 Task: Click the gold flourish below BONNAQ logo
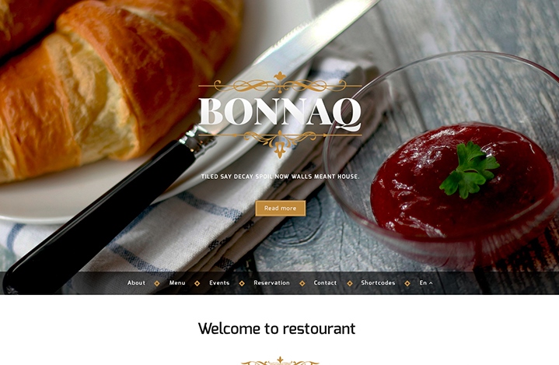(x=280, y=144)
